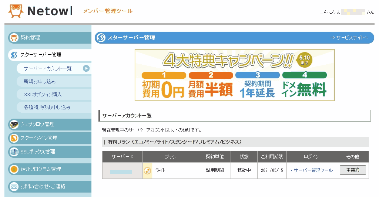Click the 状態 column header
Screen dimensions: 379x197
244,157
